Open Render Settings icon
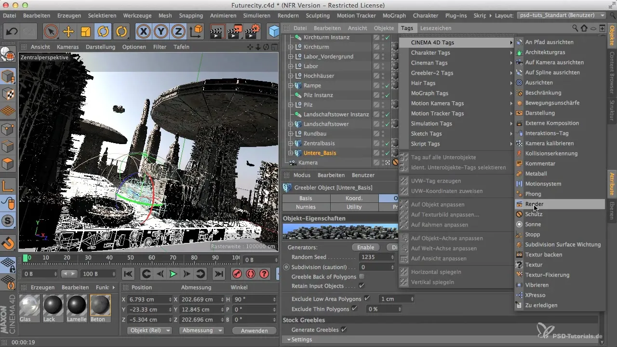 coord(252,32)
